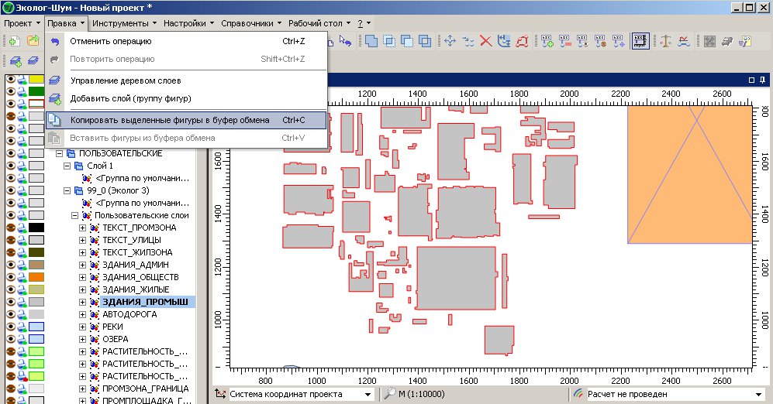Click the orange swatch of ЗДАНИЯ_ОБЩЕСТВ layer
This screenshot has height=404, width=773.
(37, 277)
